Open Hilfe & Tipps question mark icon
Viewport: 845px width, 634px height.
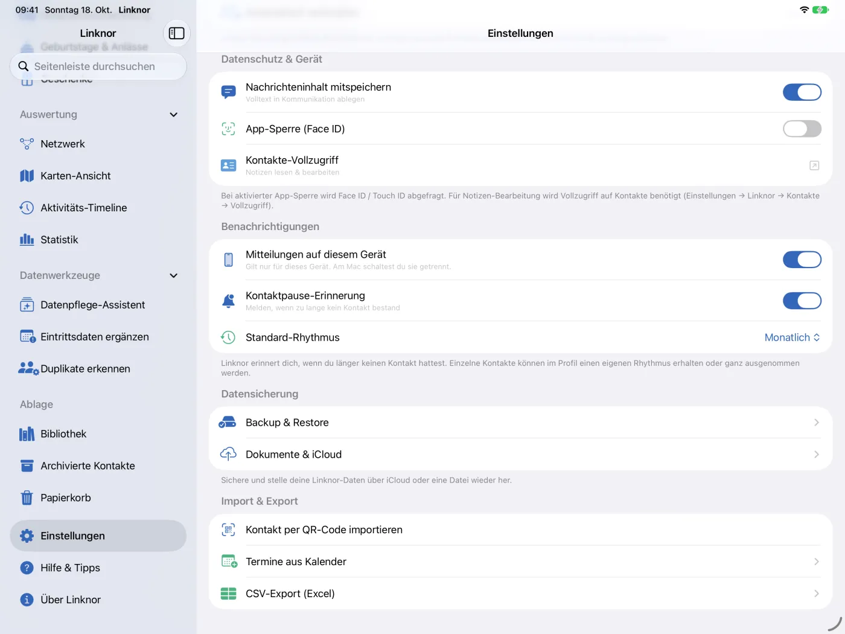click(27, 568)
